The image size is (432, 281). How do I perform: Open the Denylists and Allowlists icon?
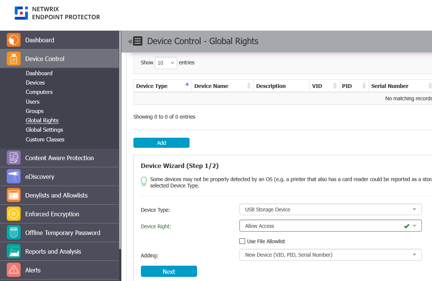(x=13, y=195)
